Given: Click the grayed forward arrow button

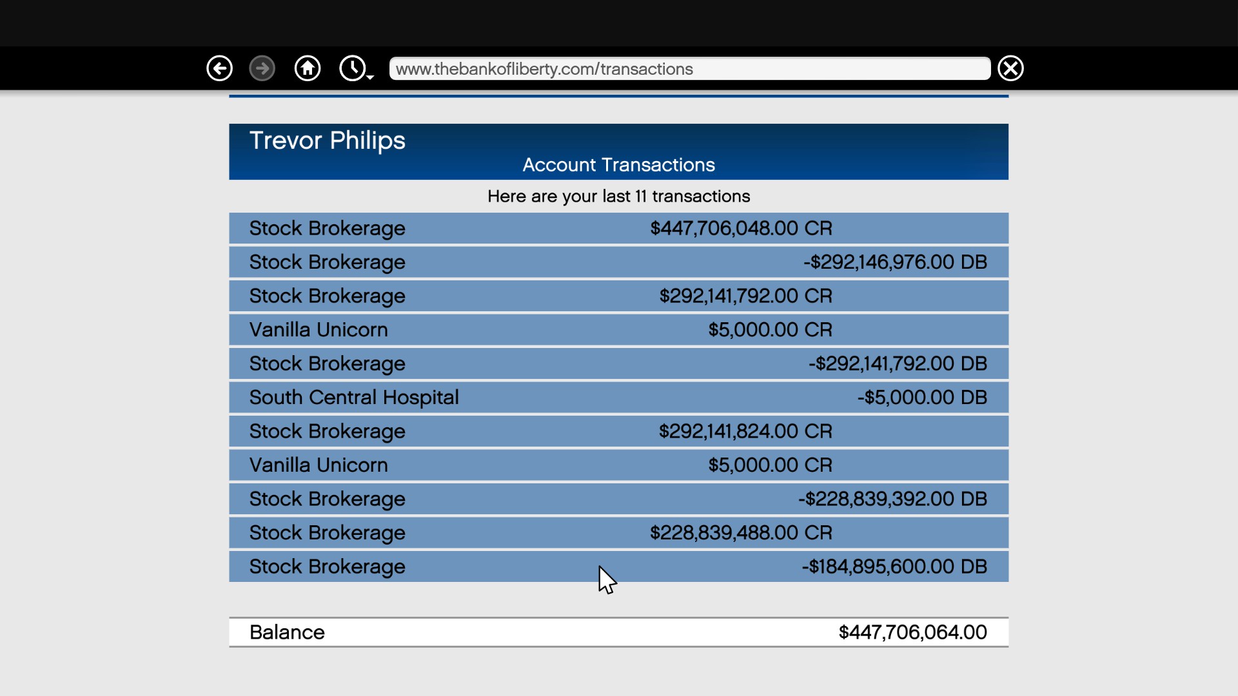Looking at the screenshot, I should pyautogui.click(x=262, y=68).
